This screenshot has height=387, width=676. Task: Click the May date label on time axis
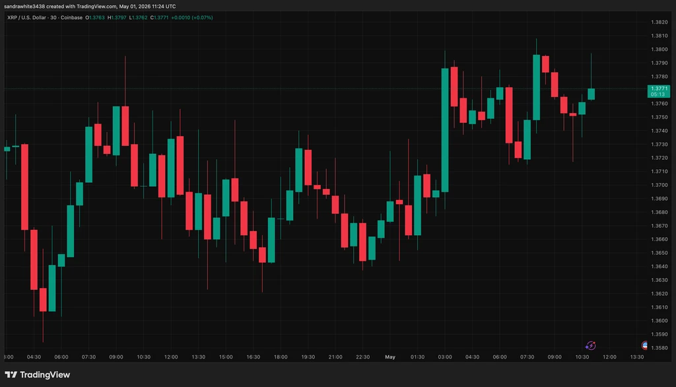[x=390, y=357]
